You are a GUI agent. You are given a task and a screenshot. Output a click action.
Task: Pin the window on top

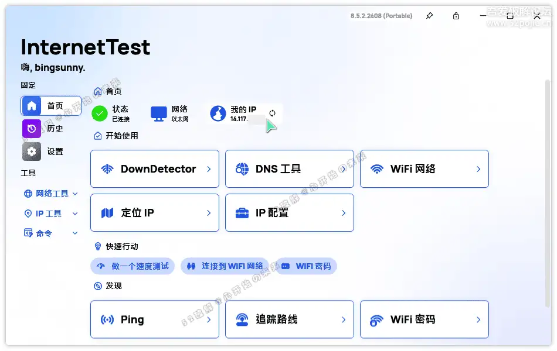(429, 16)
